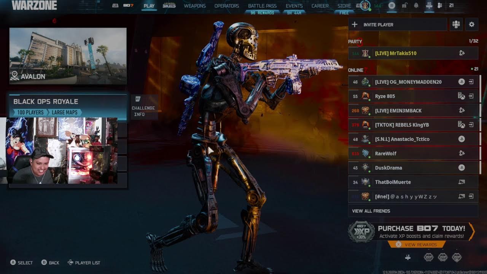This screenshot has height=274, width=487.
Task: Select the Counter Skies tab logo
Action: coord(169,6)
